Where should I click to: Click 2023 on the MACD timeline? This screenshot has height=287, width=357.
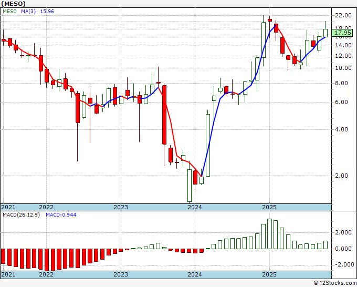[x=121, y=274]
